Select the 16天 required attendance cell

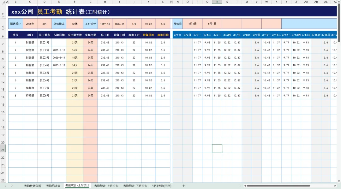tap(75, 50)
